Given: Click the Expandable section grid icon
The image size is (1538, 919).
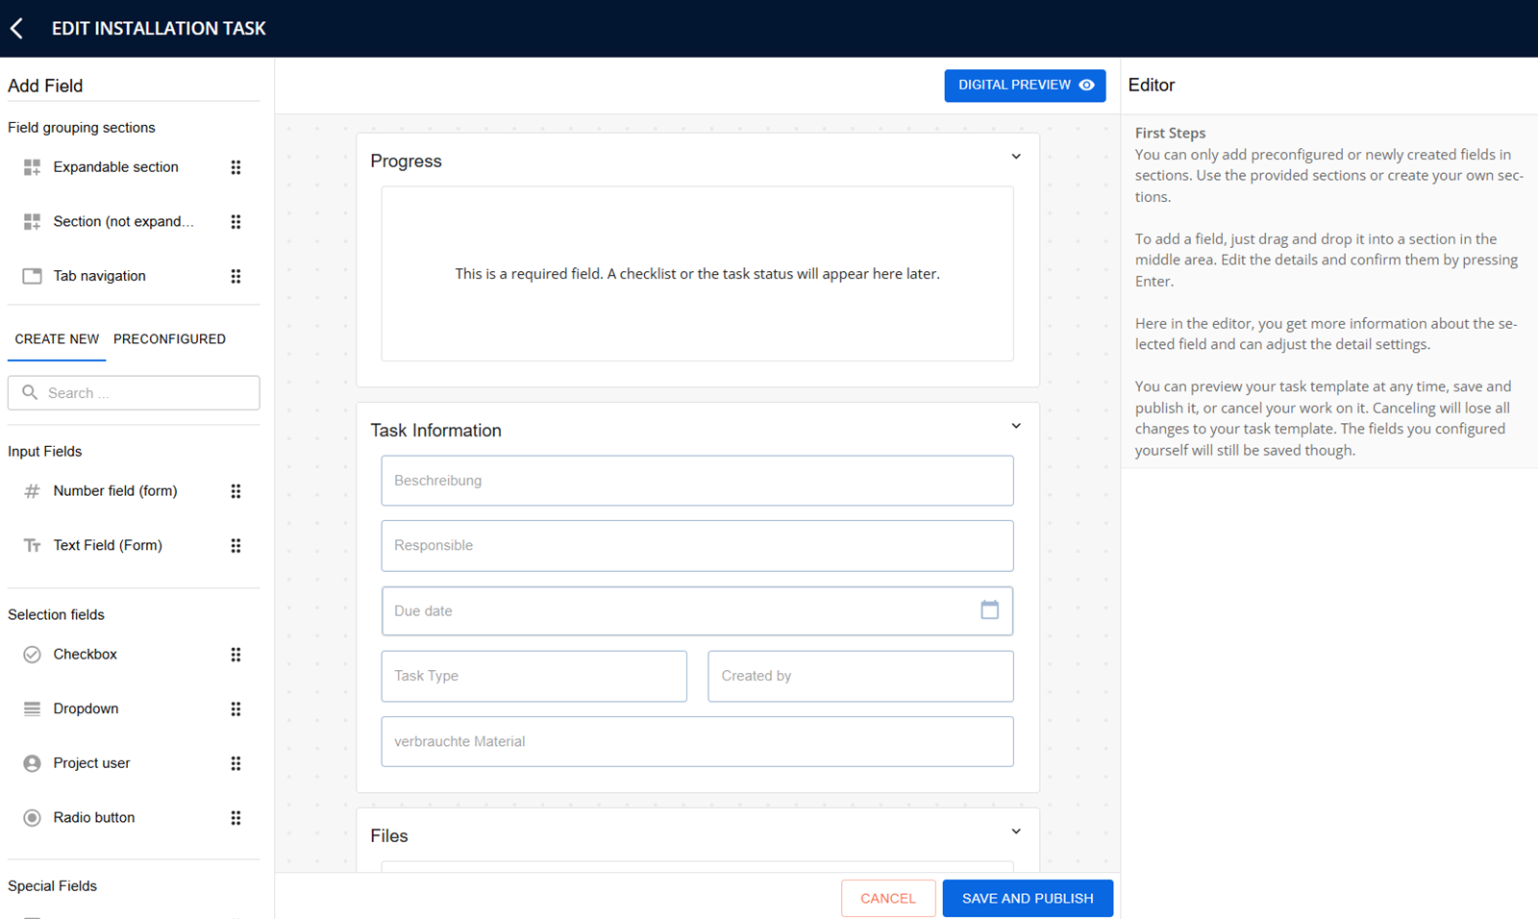Looking at the screenshot, I should pos(32,167).
